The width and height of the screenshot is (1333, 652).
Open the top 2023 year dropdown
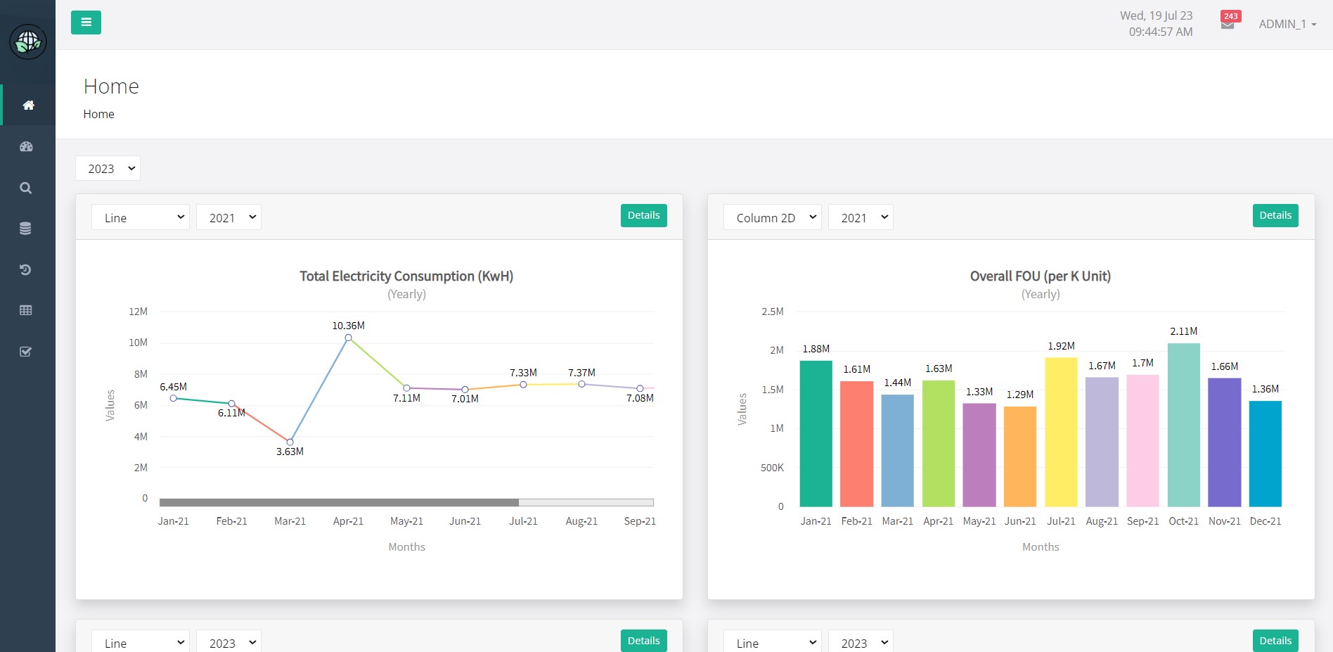click(x=108, y=168)
